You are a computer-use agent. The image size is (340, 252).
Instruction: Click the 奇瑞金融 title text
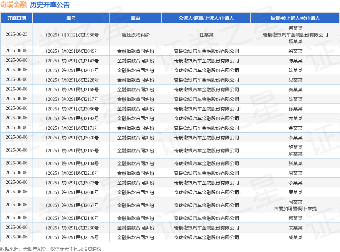[13, 5]
